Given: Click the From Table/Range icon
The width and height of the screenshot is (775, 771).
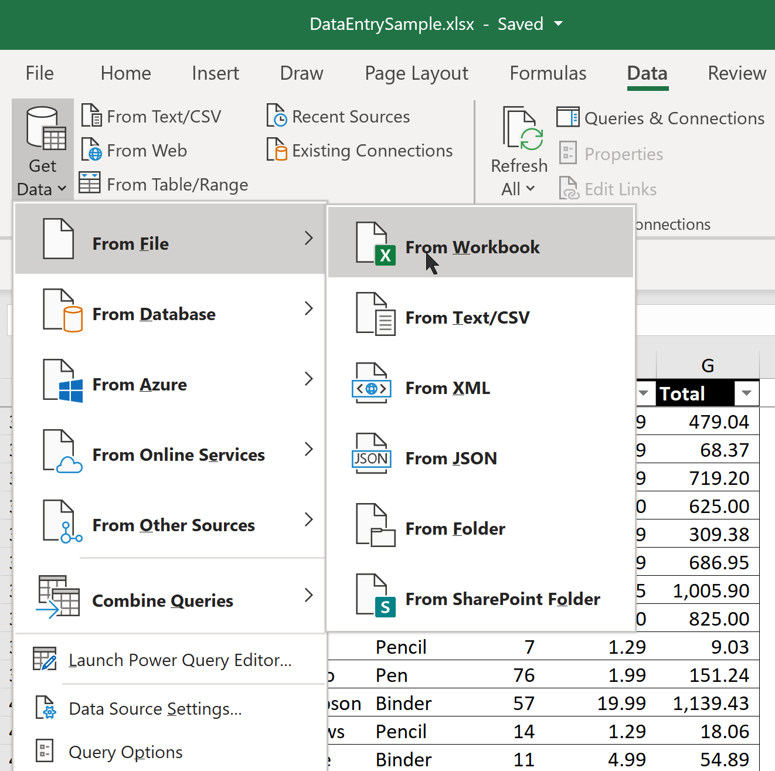Looking at the screenshot, I should click(x=90, y=182).
